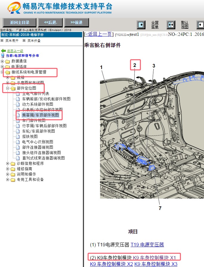Click the 部件定位图 folder icon
The image size is (204, 267).
[x=13, y=88]
